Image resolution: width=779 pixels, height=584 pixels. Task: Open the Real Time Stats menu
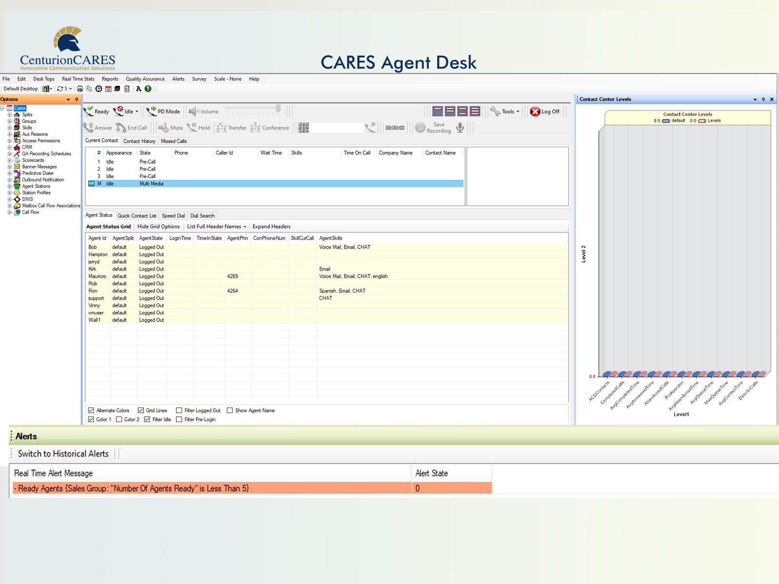coord(78,79)
